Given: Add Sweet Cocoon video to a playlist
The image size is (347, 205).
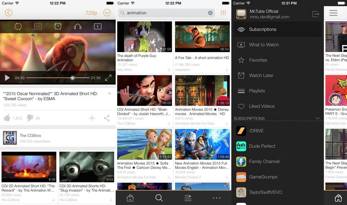Looking at the screenshot, I should click(92, 118).
